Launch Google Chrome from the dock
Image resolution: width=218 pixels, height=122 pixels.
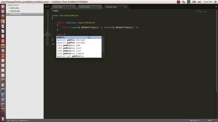[3, 21]
